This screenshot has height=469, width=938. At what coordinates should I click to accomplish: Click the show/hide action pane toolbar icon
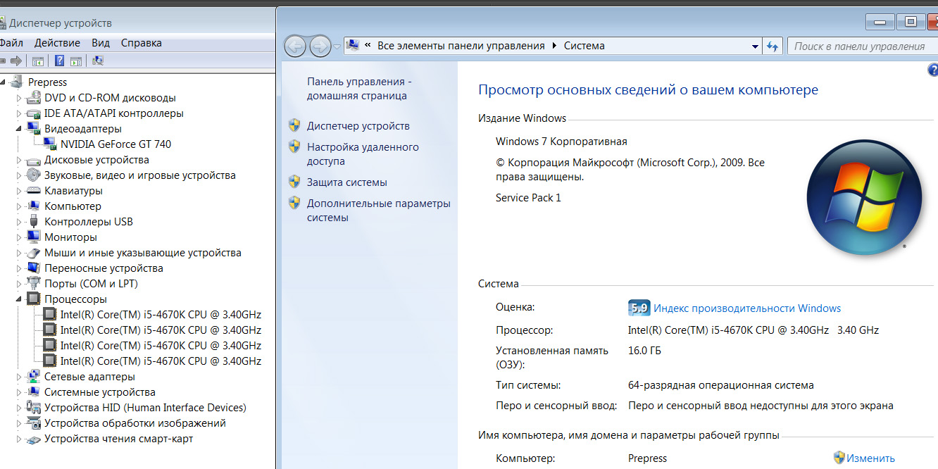[x=76, y=61]
